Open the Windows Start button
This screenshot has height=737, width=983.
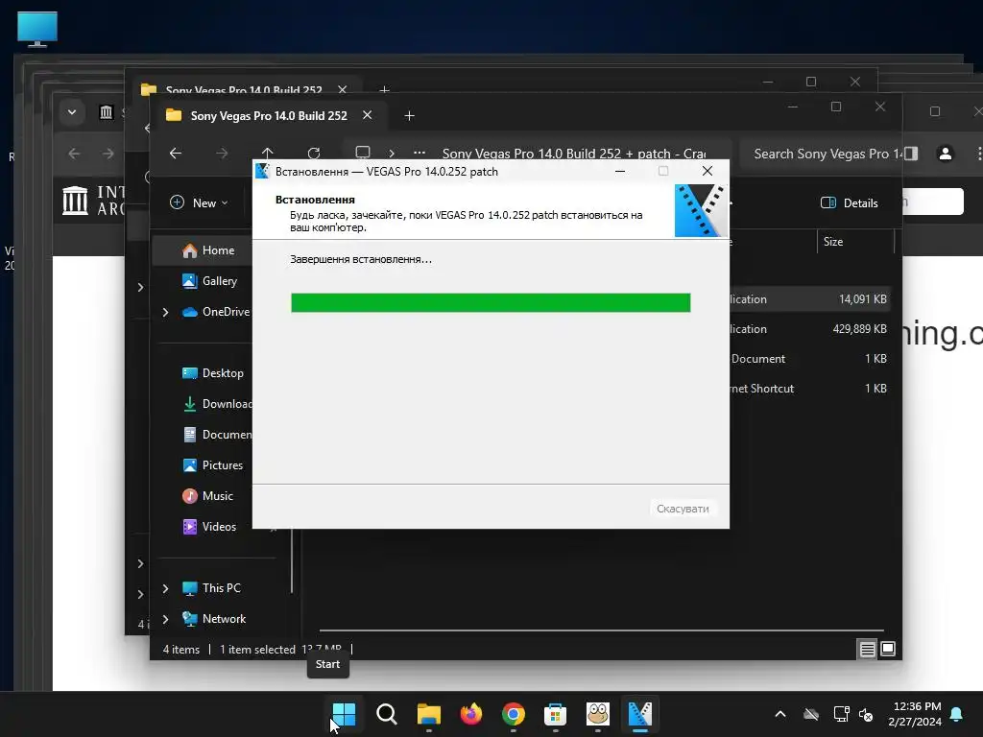pos(344,713)
